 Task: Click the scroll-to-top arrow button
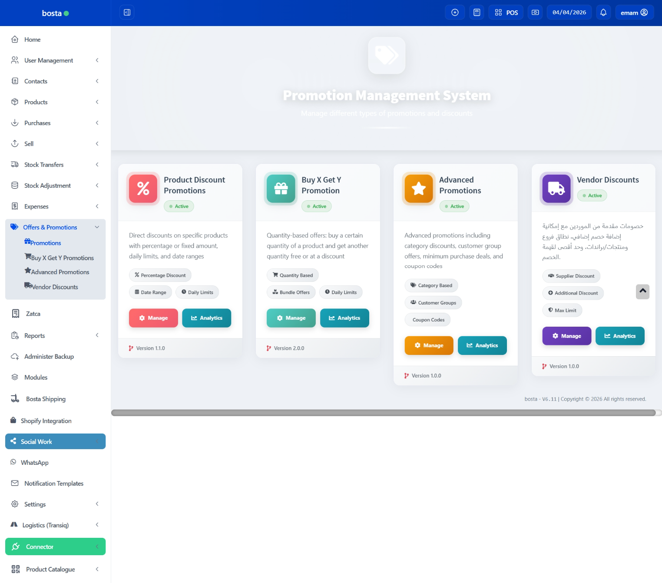[x=642, y=291]
